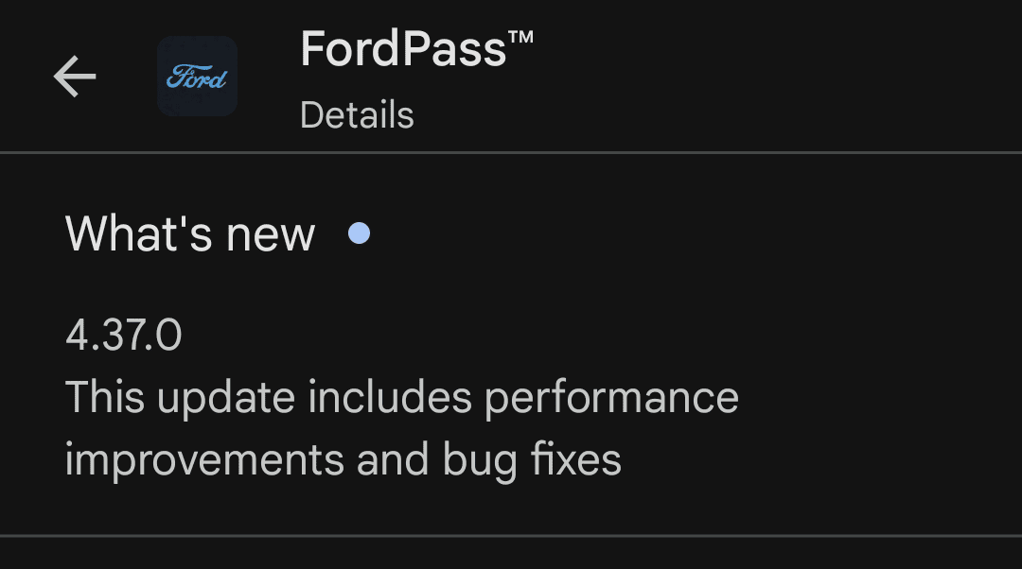Click the line starting with This update includes
This screenshot has width=1022, height=569.
tap(401, 397)
